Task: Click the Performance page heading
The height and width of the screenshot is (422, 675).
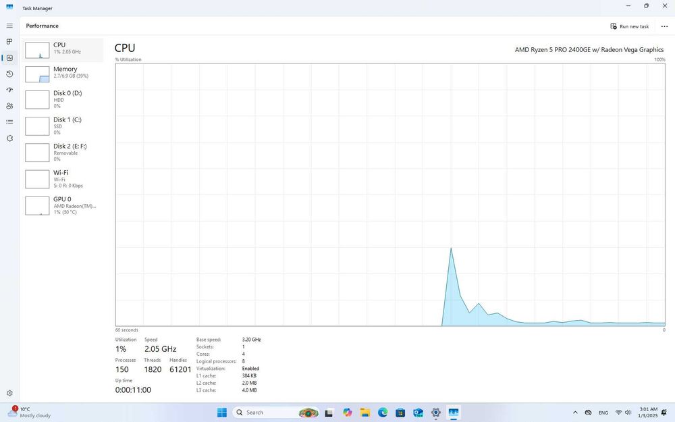Action: (x=42, y=26)
